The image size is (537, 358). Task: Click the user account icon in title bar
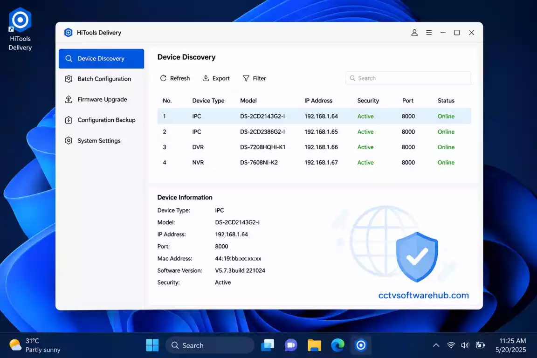click(x=414, y=33)
